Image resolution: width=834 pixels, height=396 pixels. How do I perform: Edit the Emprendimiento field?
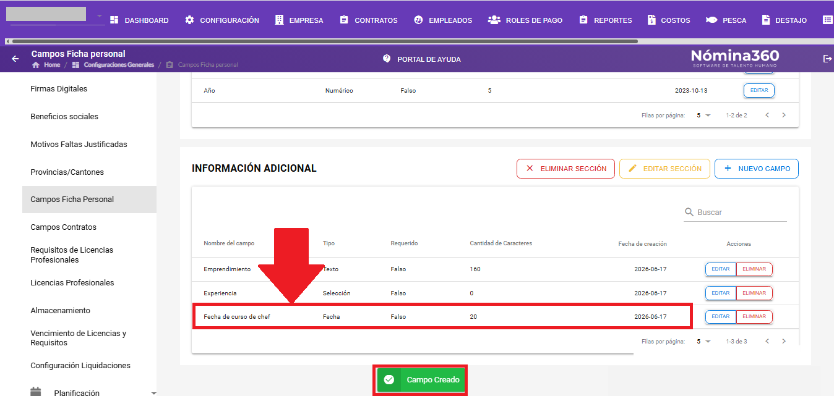click(x=721, y=269)
